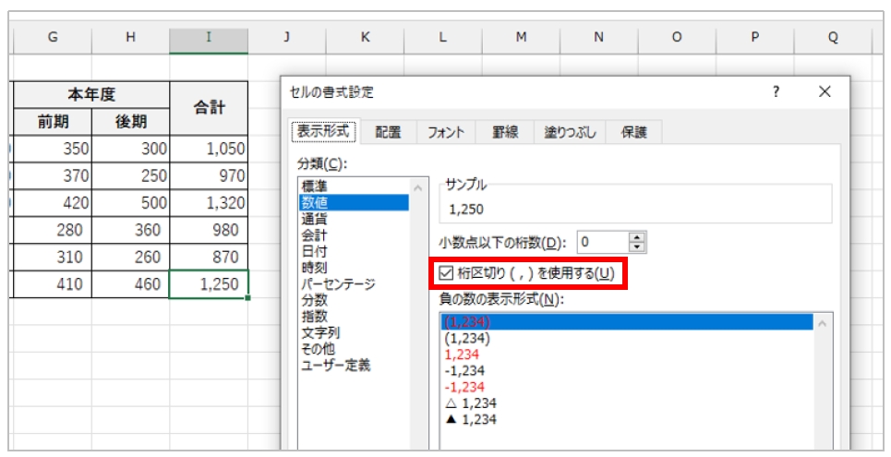Viewport: 891px width, 457px height.
Task: Select the cell showing 410
Action: (53, 284)
